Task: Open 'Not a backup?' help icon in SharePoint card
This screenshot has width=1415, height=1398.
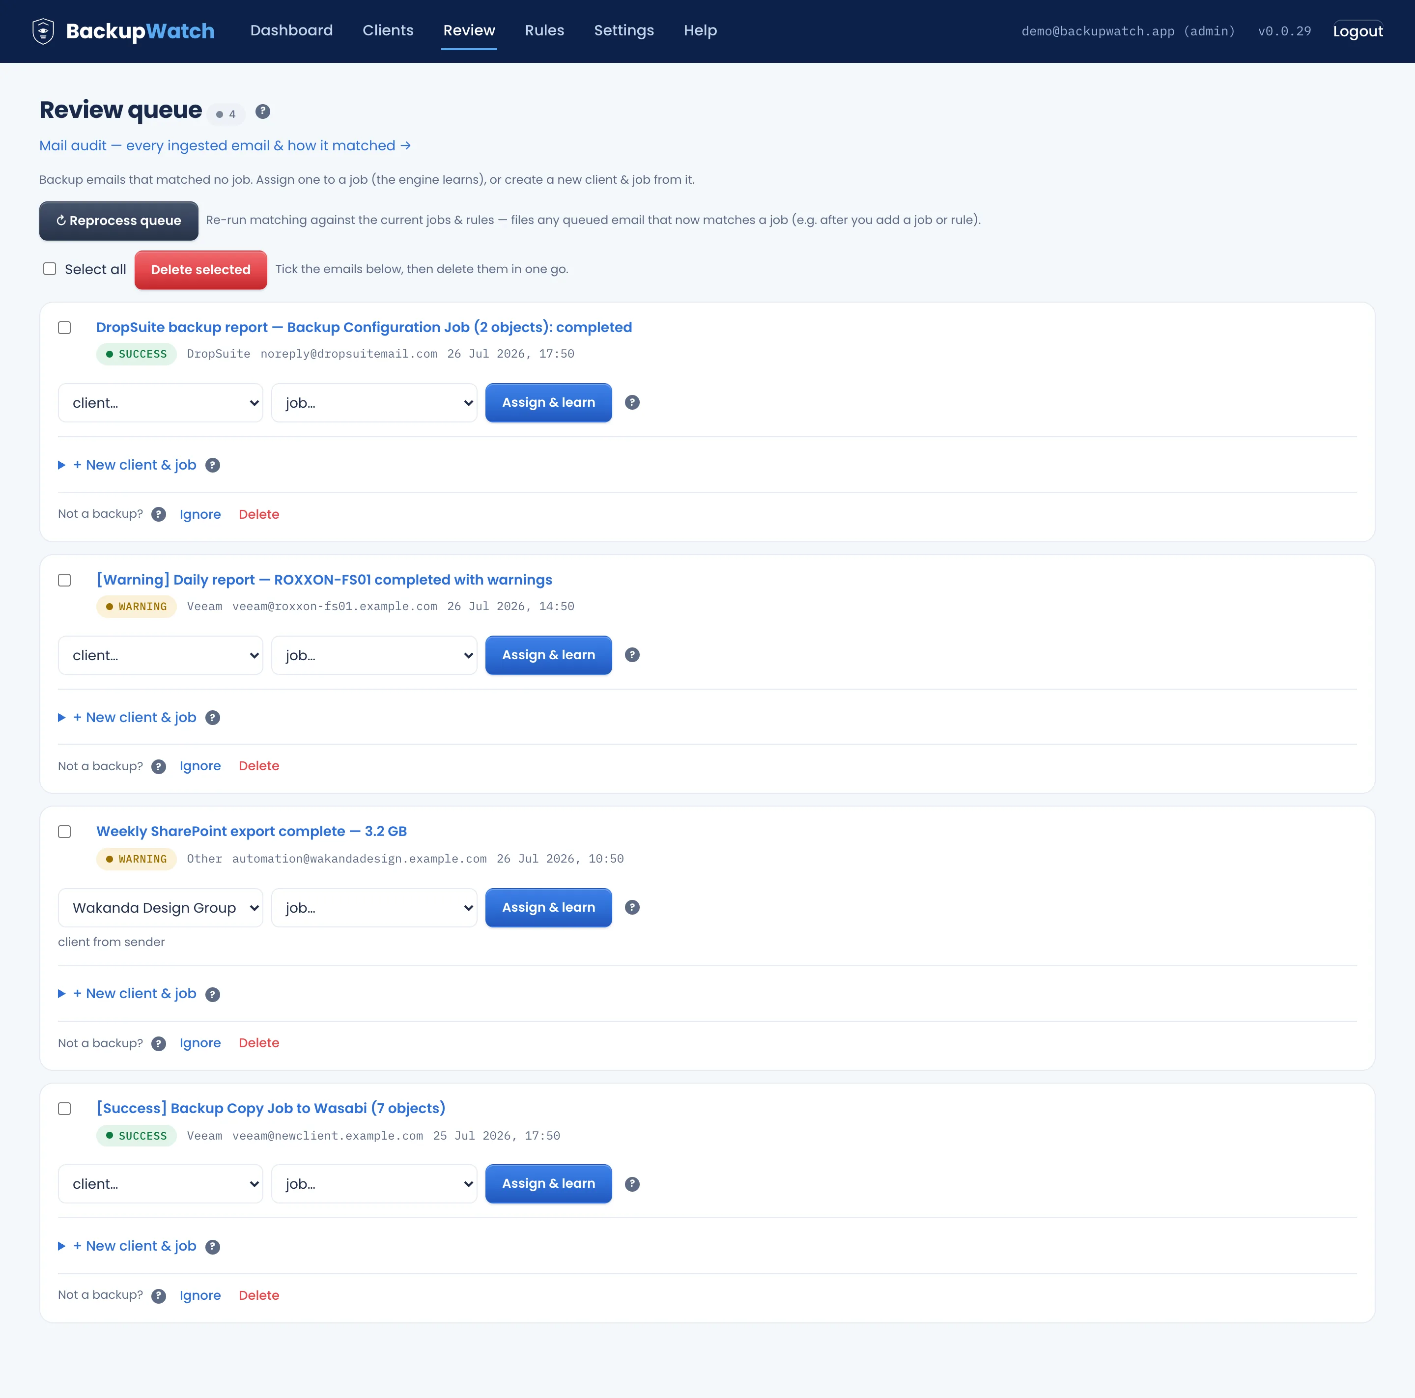Action: (158, 1043)
